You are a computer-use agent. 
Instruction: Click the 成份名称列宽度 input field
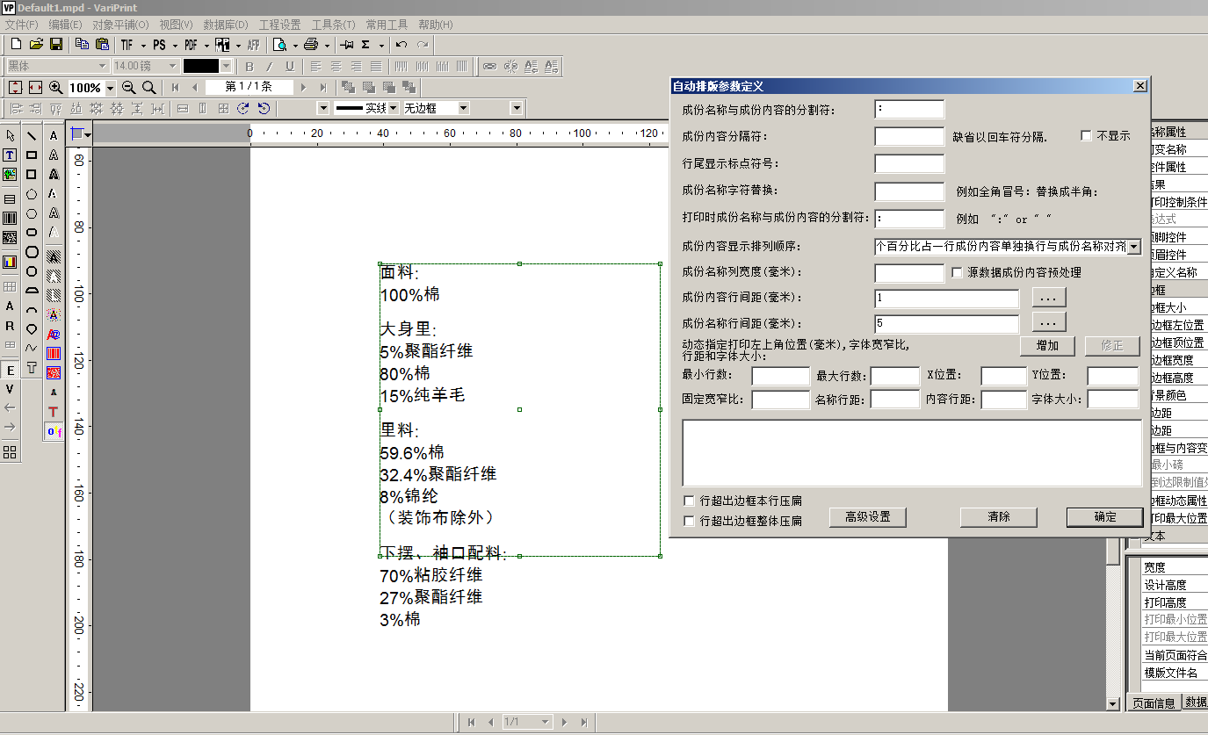909,273
